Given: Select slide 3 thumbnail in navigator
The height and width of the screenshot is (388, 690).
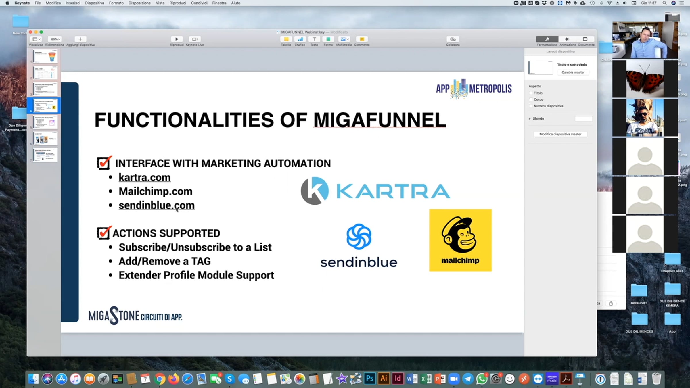Looking at the screenshot, I should pyautogui.click(x=45, y=89).
